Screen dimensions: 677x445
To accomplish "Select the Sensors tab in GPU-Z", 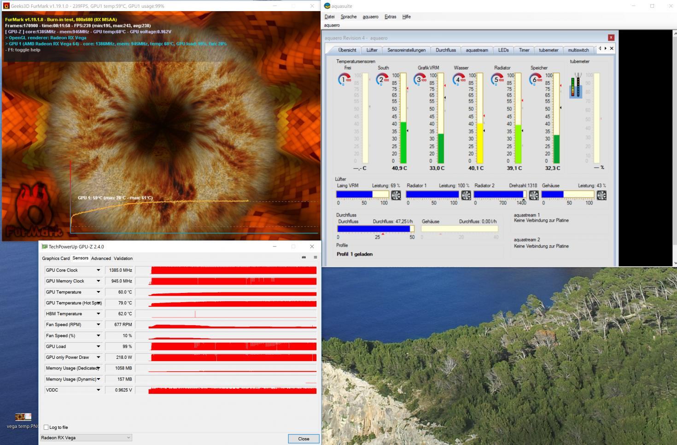I will coord(81,258).
